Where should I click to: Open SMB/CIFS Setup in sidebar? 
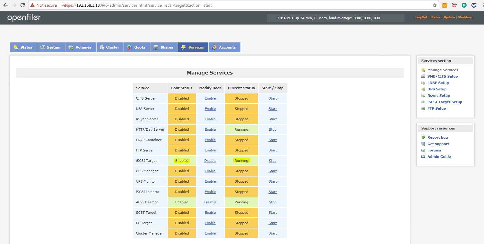click(x=442, y=76)
